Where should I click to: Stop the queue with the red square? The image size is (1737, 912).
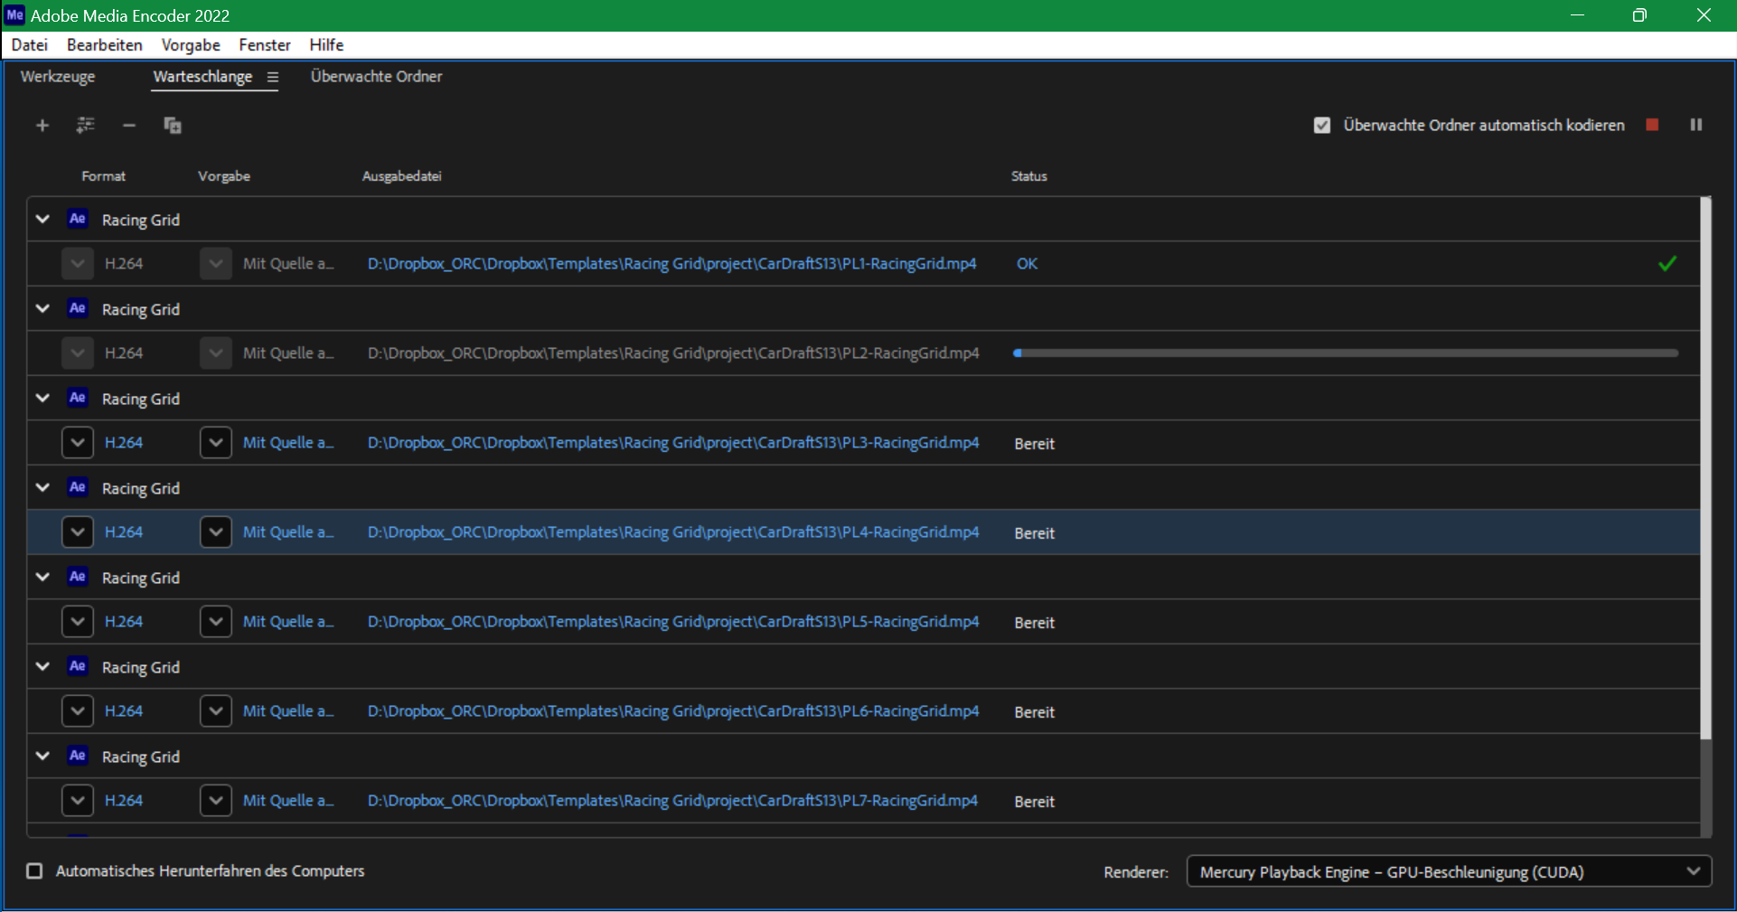click(1652, 125)
